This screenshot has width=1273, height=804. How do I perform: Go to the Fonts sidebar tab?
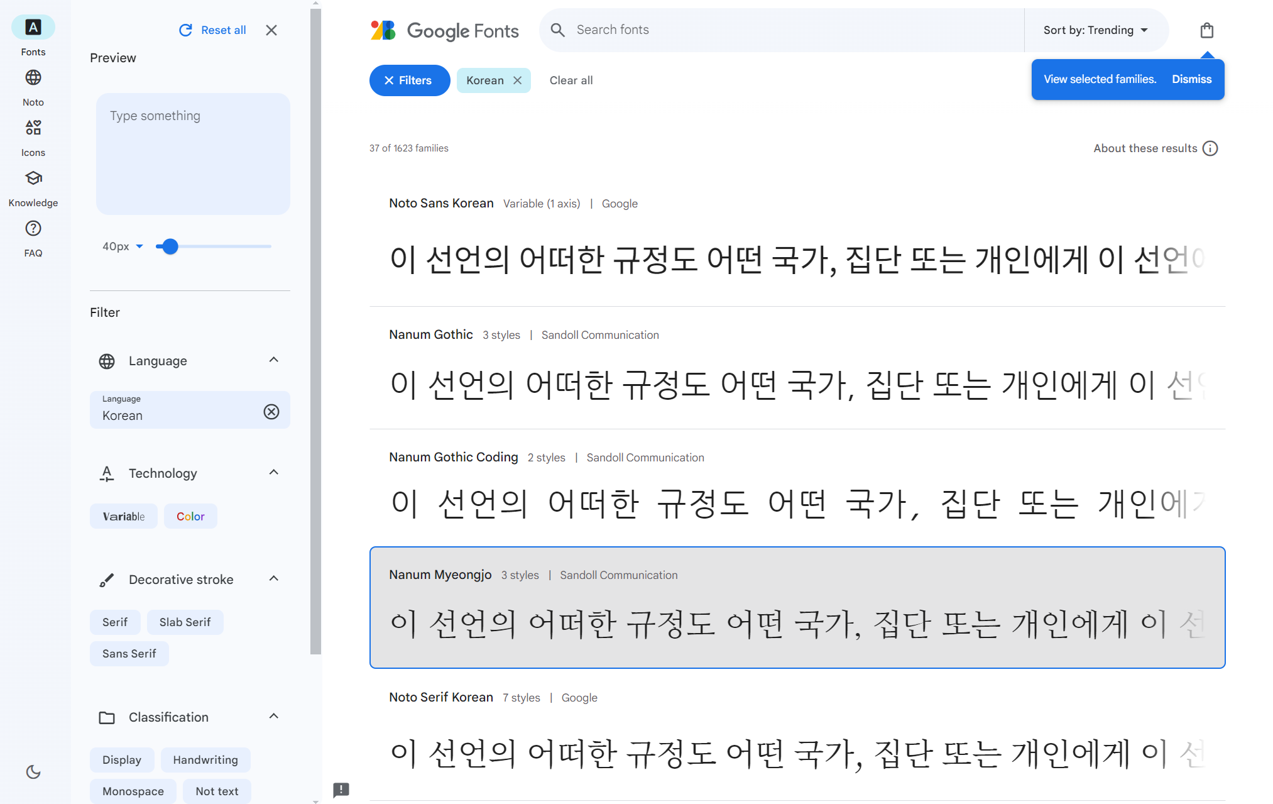point(33,28)
